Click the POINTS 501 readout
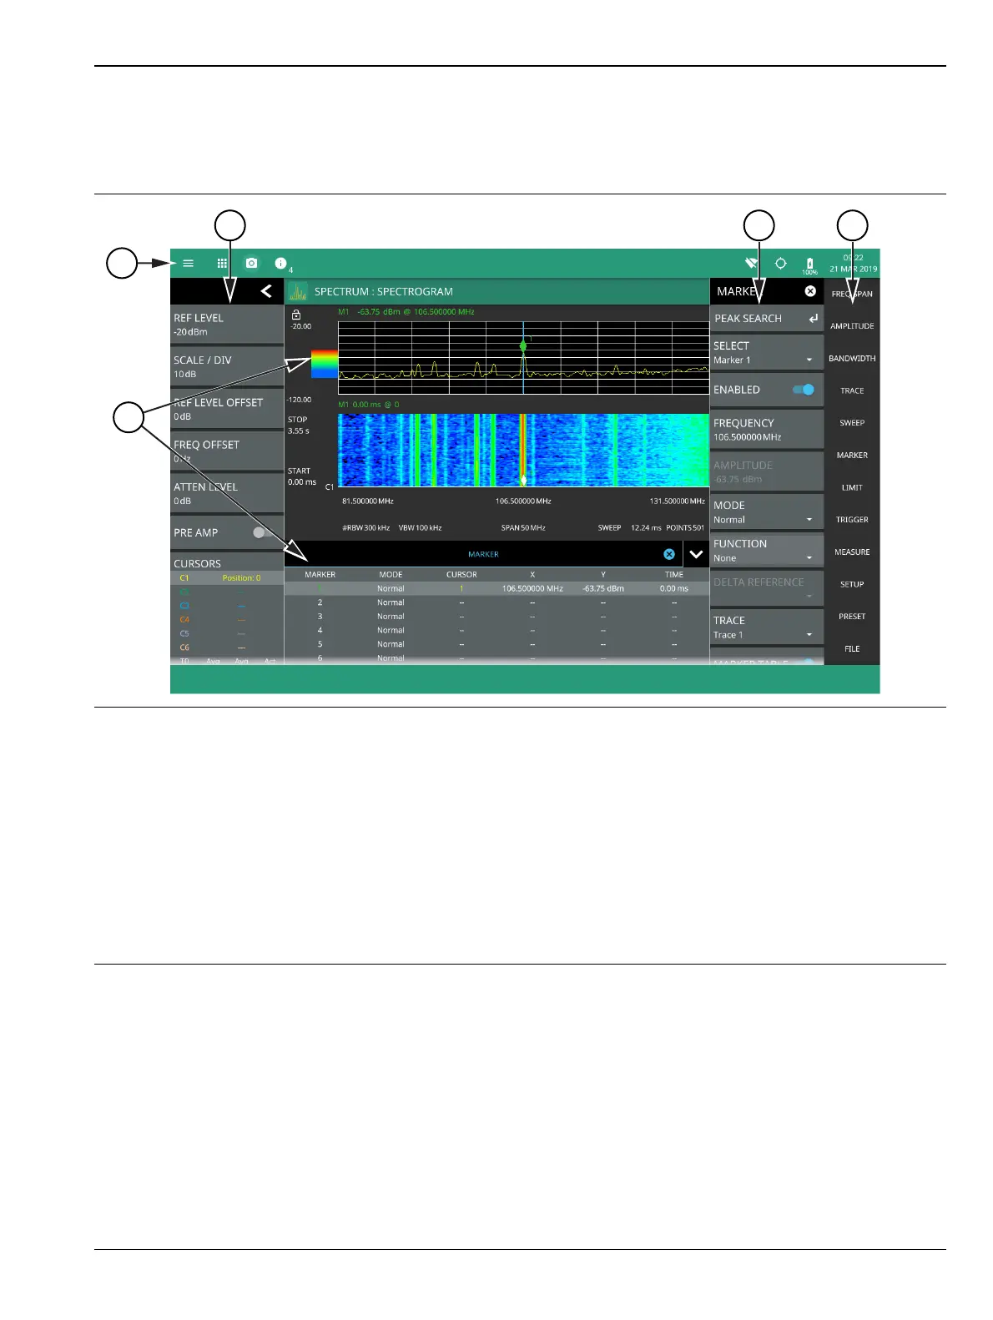Viewport: 993px width, 1320px height. [685, 528]
